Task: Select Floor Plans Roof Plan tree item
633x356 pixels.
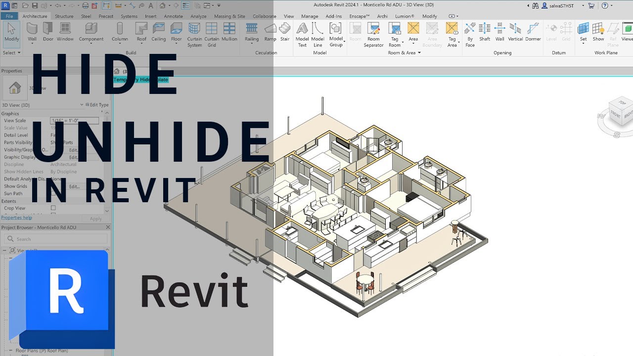Action: tap(42, 351)
